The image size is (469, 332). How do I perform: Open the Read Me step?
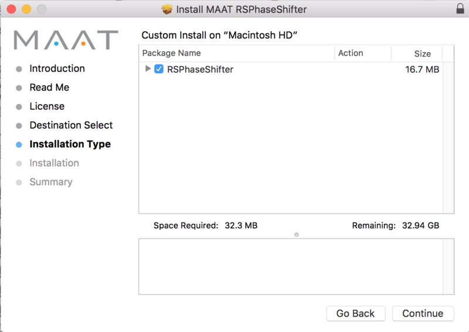[x=49, y=87]
